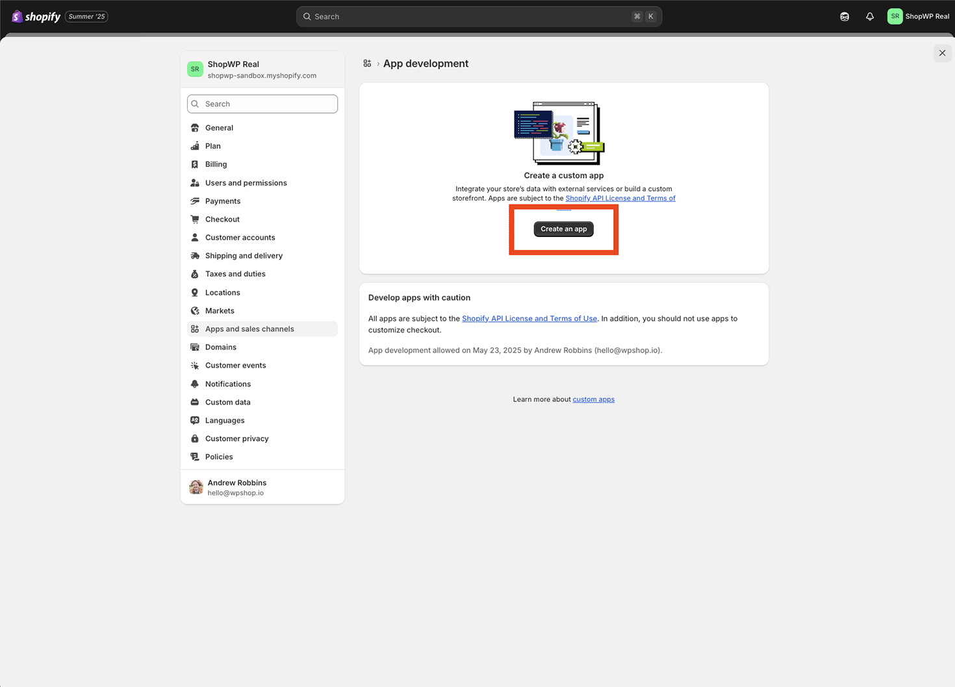Click the Domains icon

coord(195,347)
